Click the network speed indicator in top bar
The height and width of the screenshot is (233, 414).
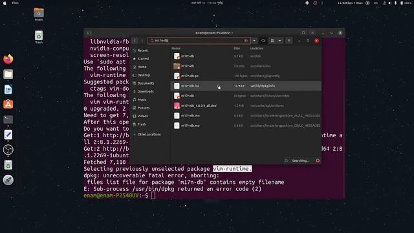pyautogui.click(x=351, y=3)
